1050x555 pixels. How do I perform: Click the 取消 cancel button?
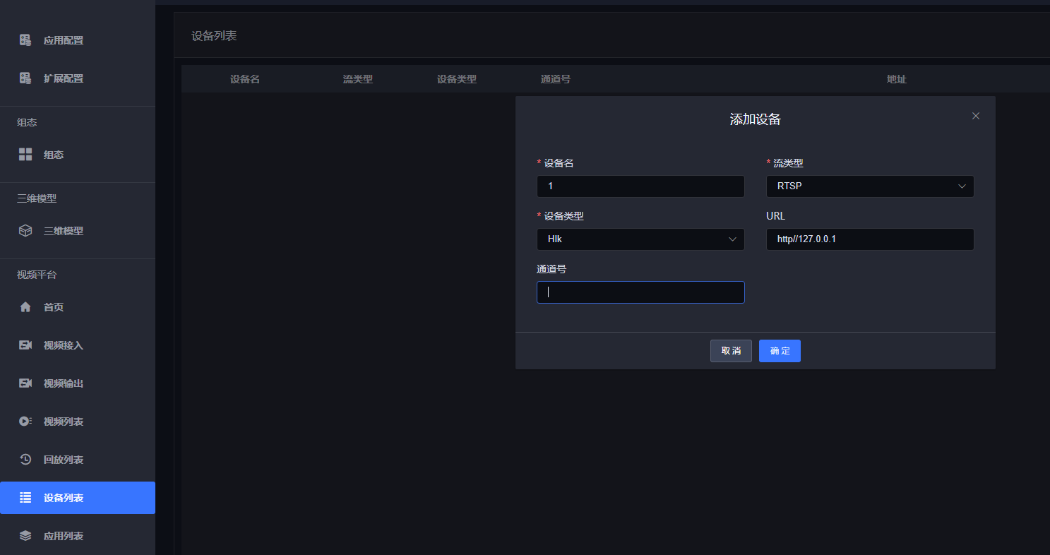731,351
